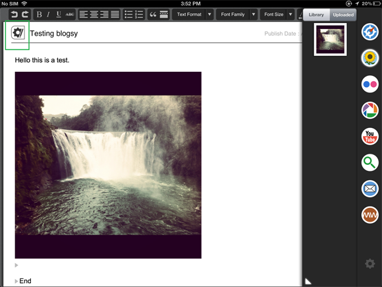The image size is (382, 287).
Task: Click the Hello this is a test text
Action: (x=42, y=60)
